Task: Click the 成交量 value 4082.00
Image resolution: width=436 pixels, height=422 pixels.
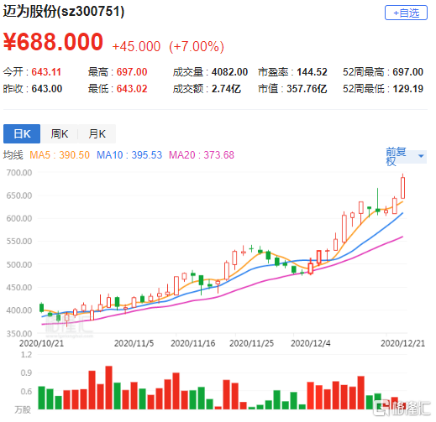Action: tap(229, 72)
